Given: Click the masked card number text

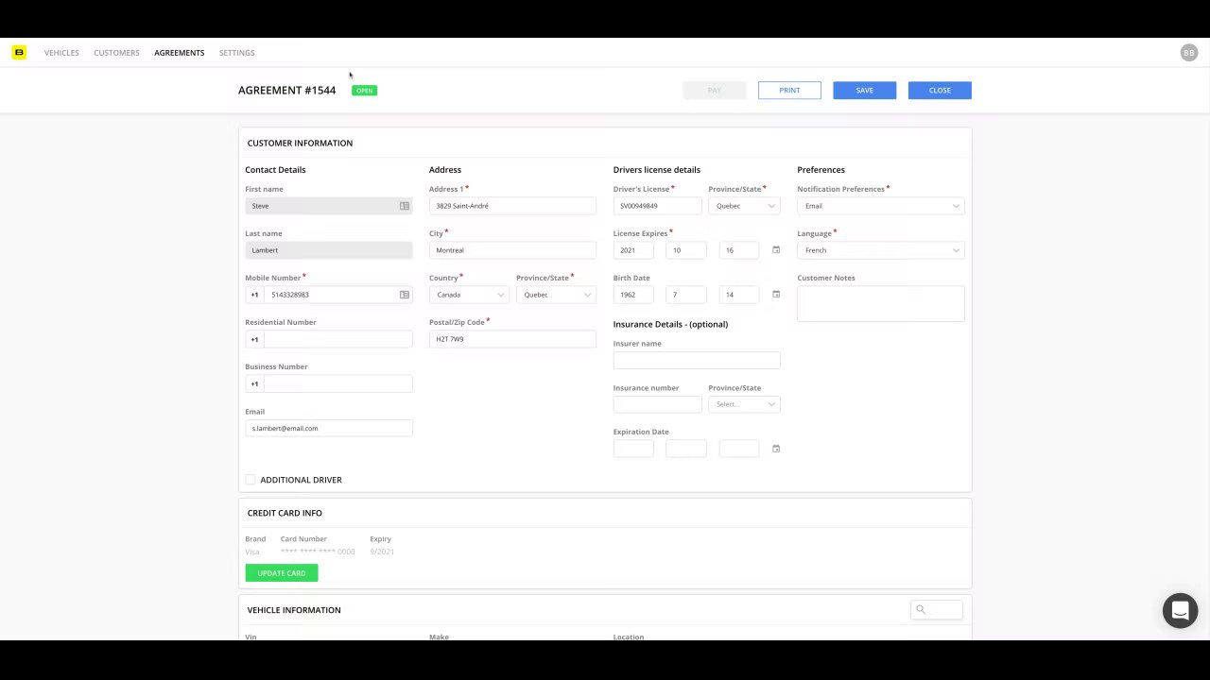Looking at the screenshot, I should click(318, 552).
